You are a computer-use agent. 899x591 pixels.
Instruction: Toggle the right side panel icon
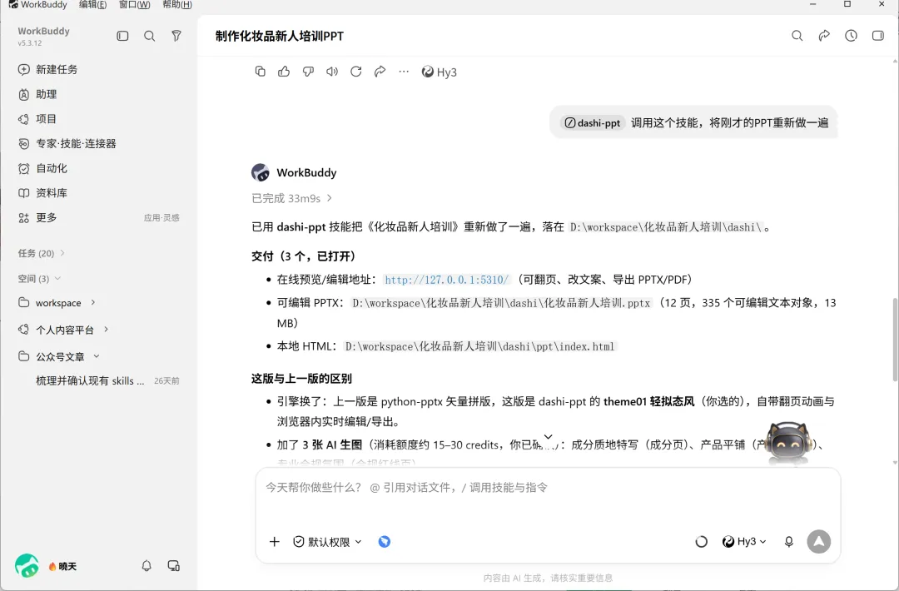(878, 36)
